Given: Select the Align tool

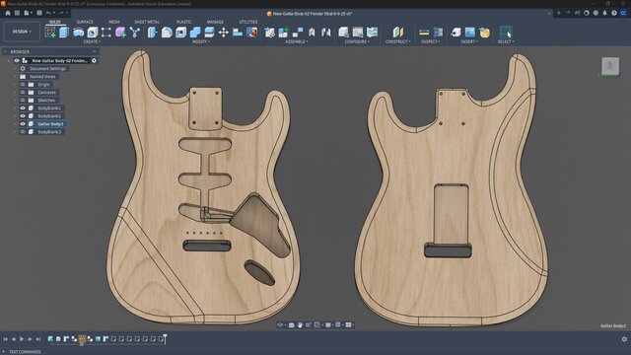Looking at the screenshot, I should pyautogui.click(x=238, y=33).
